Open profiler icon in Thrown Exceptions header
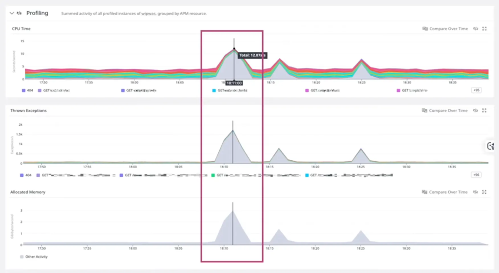The width and height of the screenshot is (499, 273). click(476, 111)
